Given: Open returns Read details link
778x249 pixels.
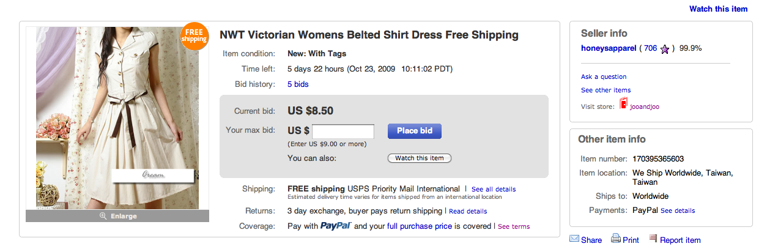Looking at the screenshot, I should (468, 211).
